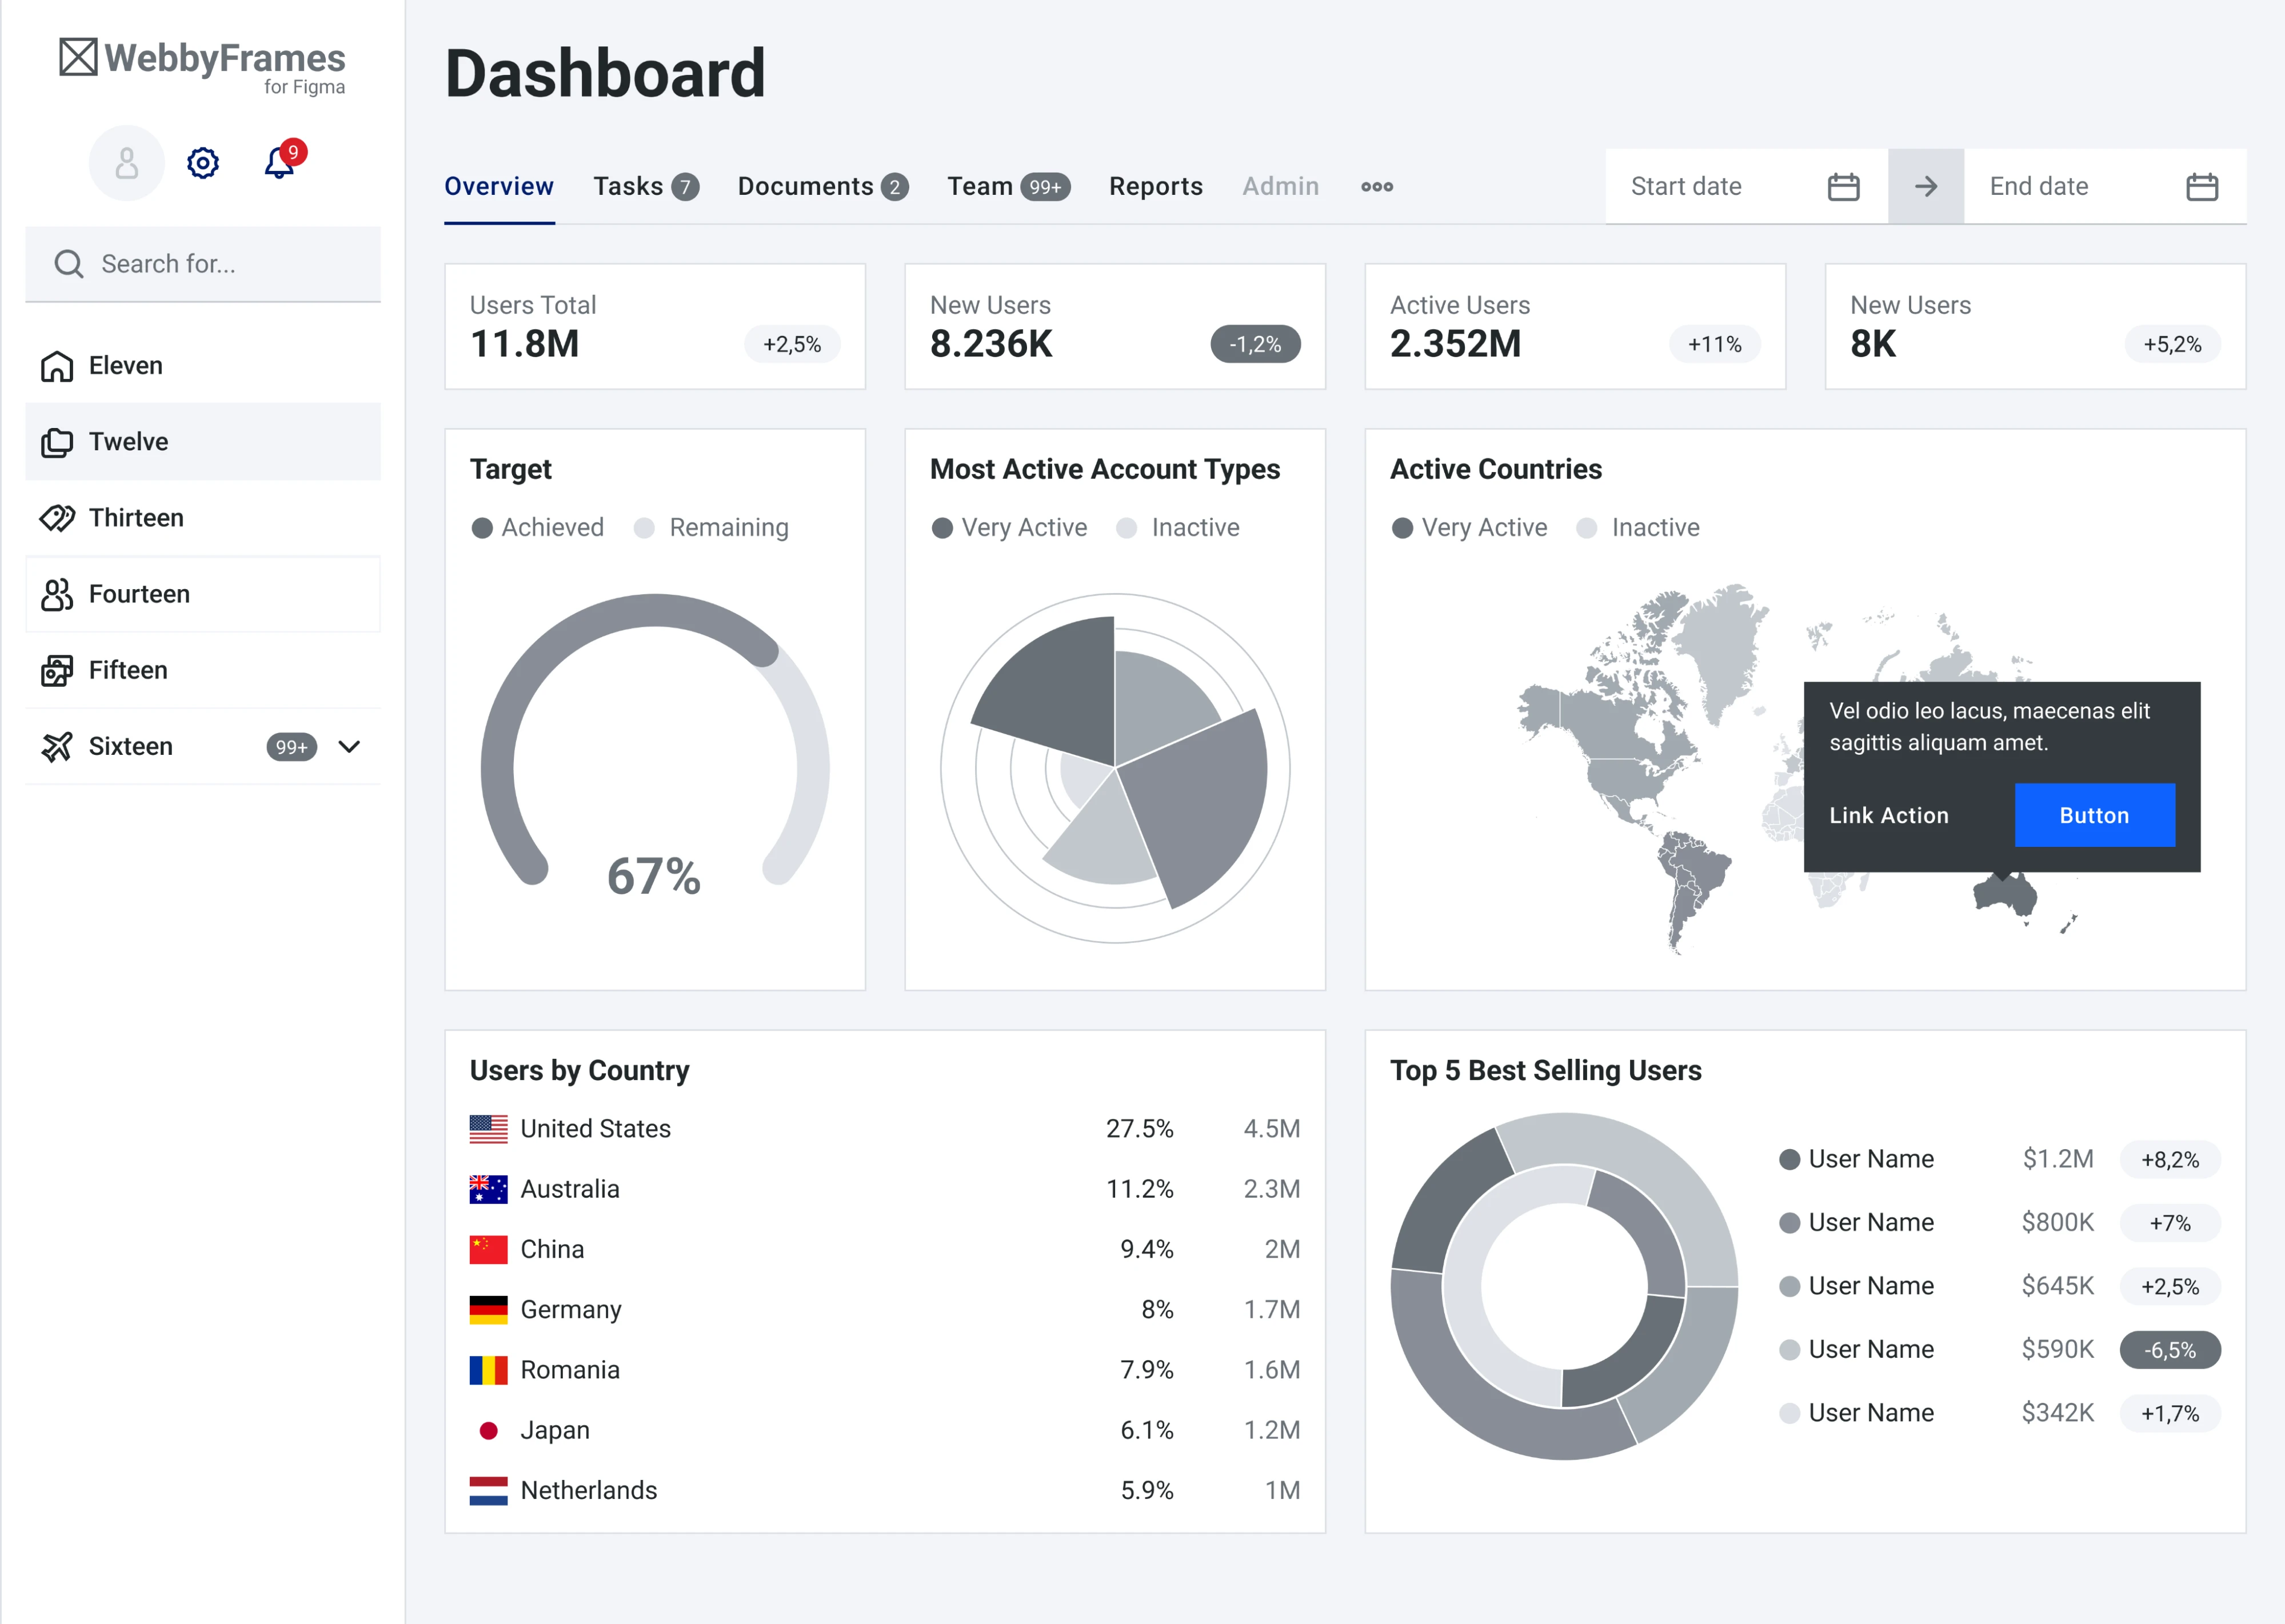Switch to the Tasks tab
The height and width of the screenshot is (1624, 2285).
(630, 186)
